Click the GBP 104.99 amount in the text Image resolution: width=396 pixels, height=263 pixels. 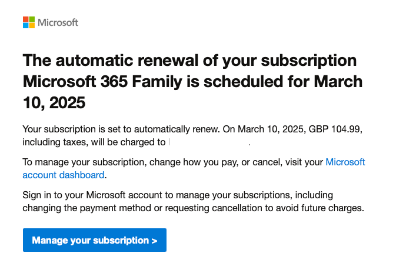(x=335, y=129)
